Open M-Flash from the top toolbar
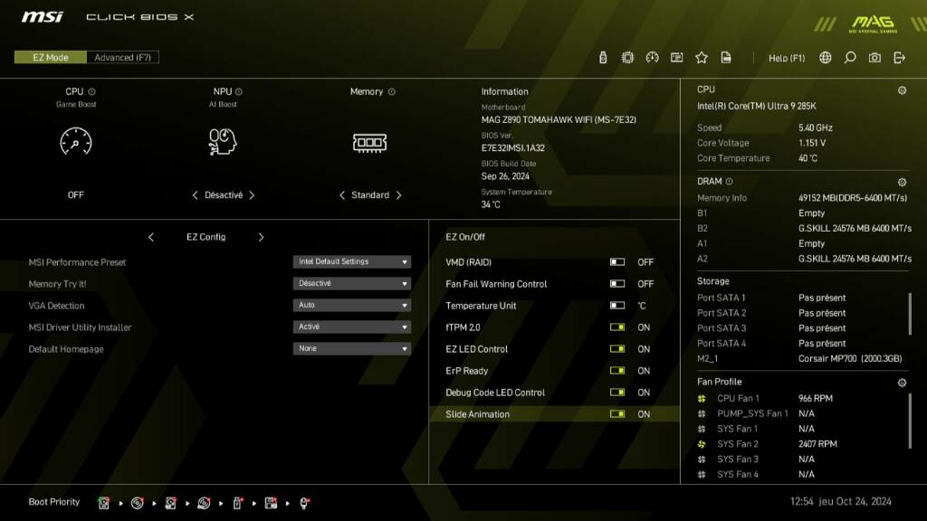 point(603,57)
